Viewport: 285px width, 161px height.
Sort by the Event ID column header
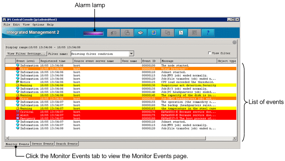coord(151,61)
